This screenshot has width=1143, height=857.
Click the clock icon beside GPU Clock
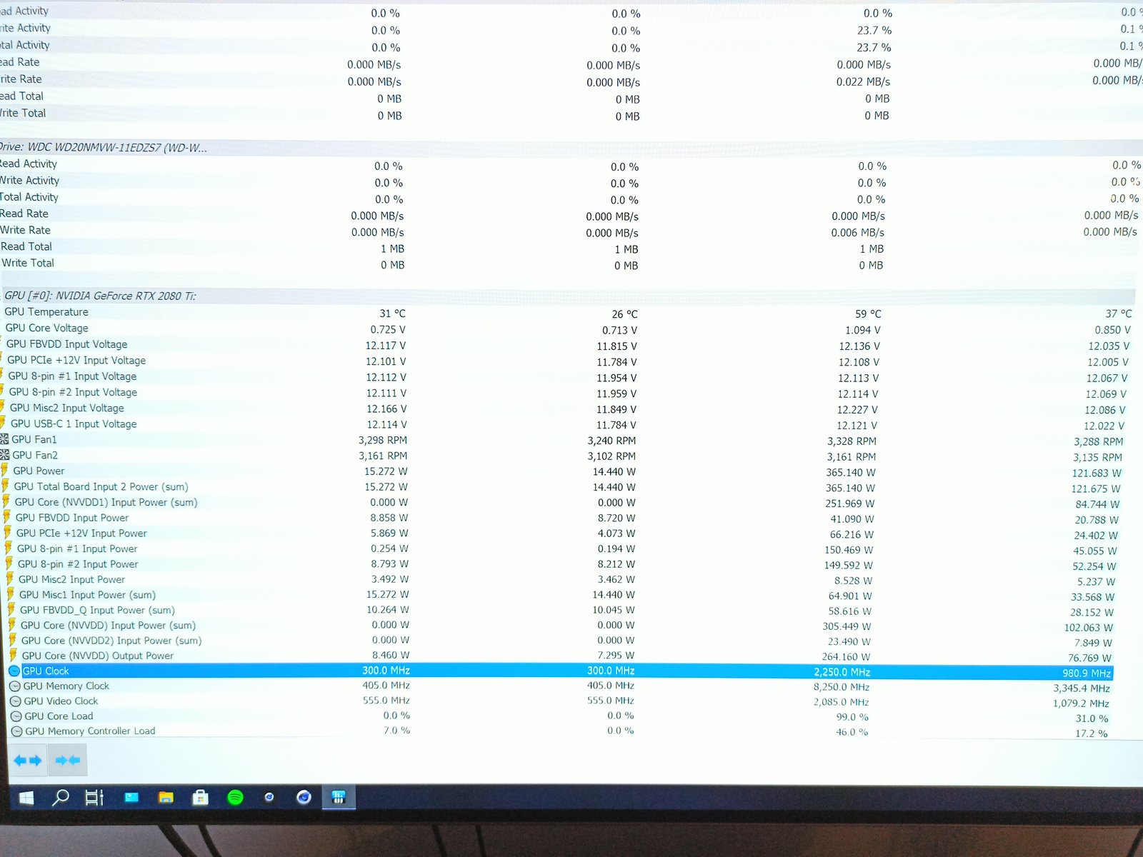(x=14, y=671)
